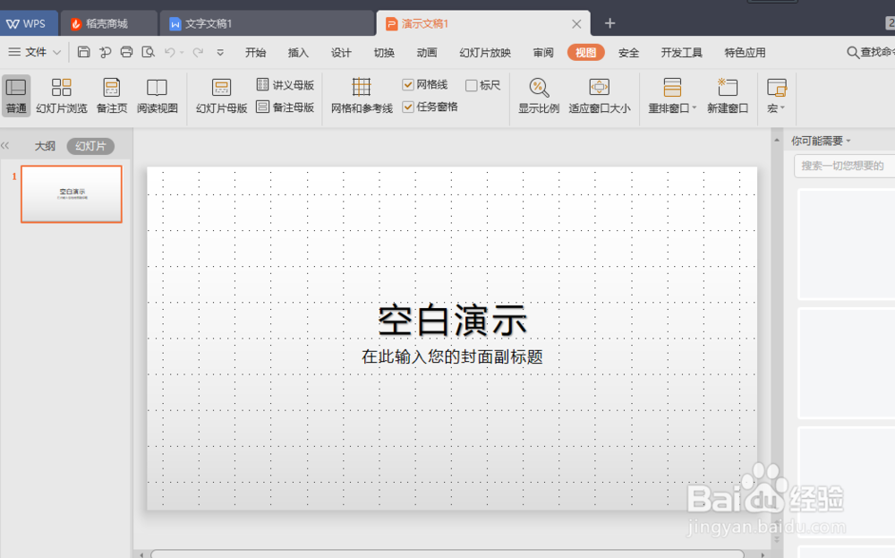Enter 阅读视图 reading view

pos(158,94)
